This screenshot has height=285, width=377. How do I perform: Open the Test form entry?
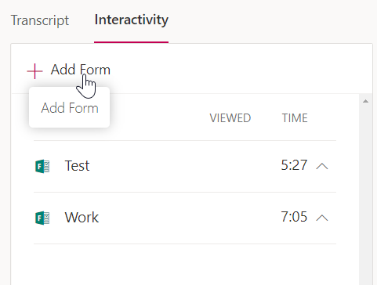click(x=77, y=166)
